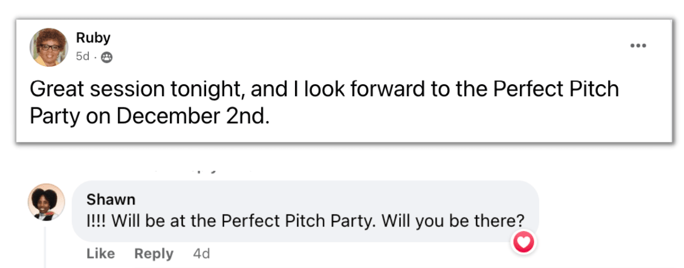Open Ruby's profile via her name
Image resolution: width=684 pixels, height=268 pixels.
pyautogui.click(x=93, y=38)
